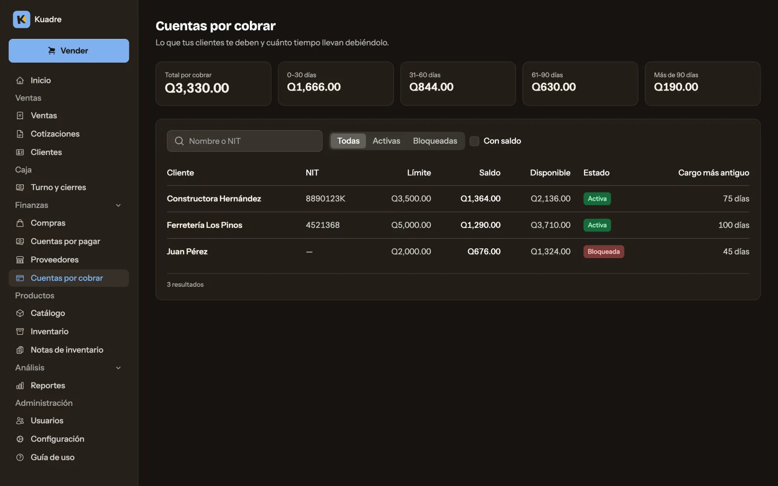The image size is (778, 486).
Task: Open the Vender sale button
Action: (69, 51)
